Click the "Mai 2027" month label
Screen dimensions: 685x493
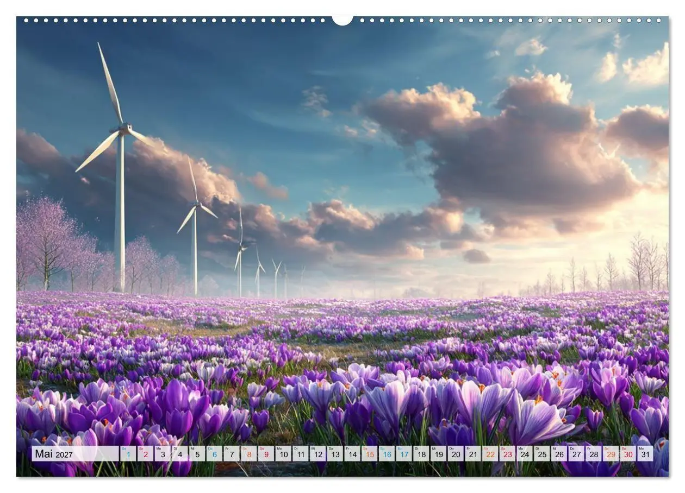[54, 453]
